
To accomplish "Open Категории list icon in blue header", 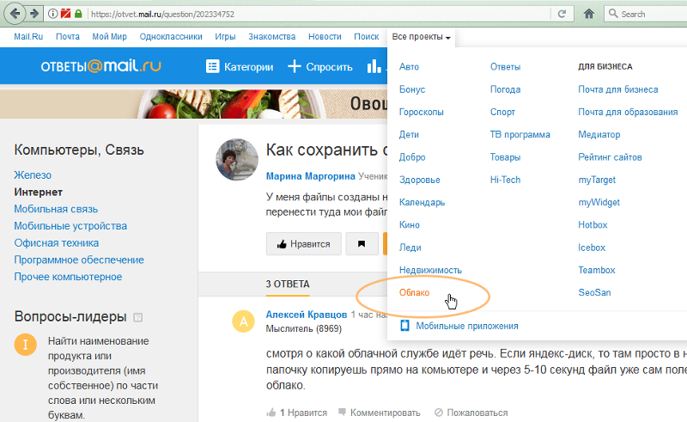I will click(212, 67).
